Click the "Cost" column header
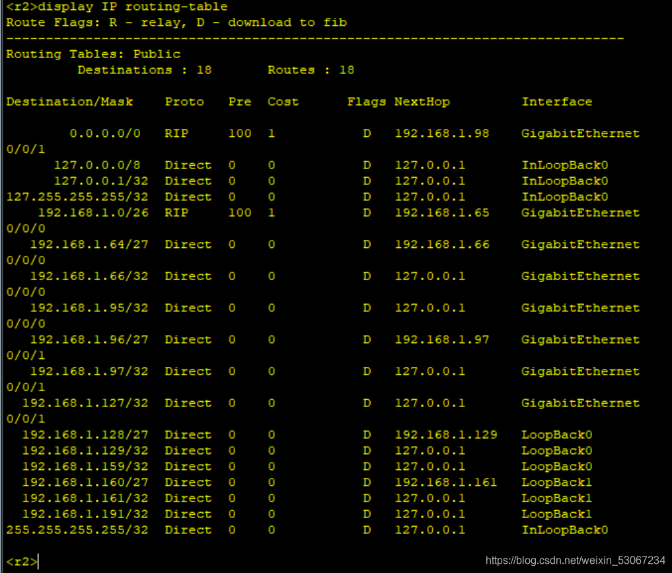Screen dimensions: 672x573 click(283, 102)
